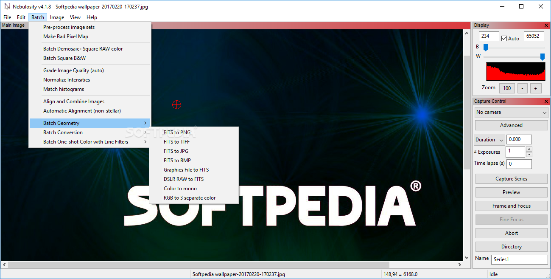
Task: Choose Batch Demosaic+Square RAW color
Action: (90, 49)
